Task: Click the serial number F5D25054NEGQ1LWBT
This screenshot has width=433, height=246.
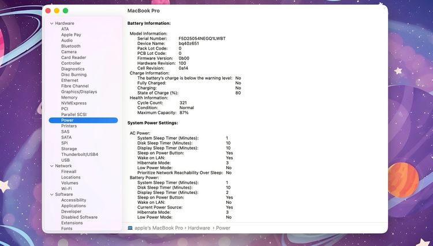Action: point(202,39)
